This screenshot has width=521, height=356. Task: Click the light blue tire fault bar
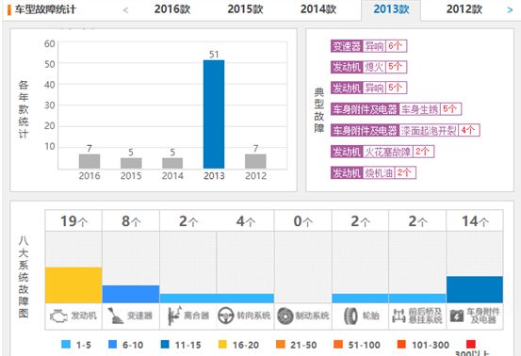(360, 299)
